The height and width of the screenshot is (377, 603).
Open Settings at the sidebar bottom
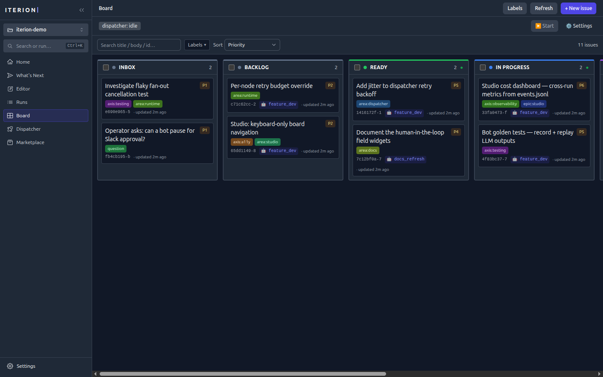[46, 366]
